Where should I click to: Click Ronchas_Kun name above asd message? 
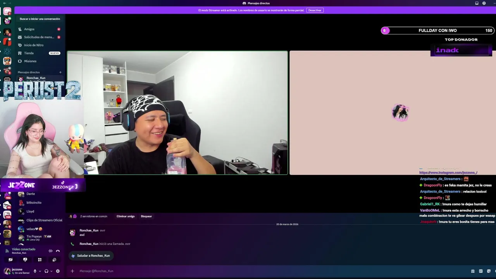(89, 230)
